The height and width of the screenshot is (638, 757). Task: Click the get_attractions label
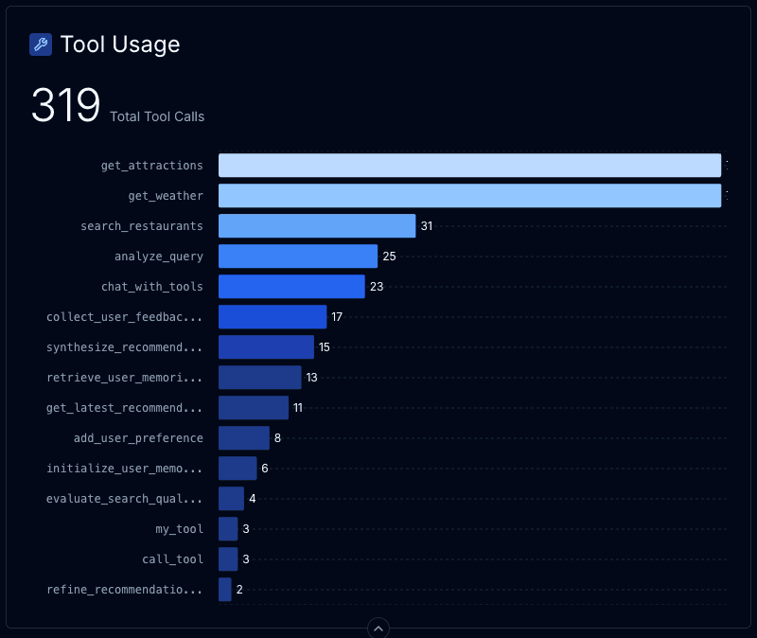point(151,166)
